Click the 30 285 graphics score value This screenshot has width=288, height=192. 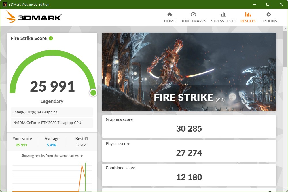coord(189,129)
